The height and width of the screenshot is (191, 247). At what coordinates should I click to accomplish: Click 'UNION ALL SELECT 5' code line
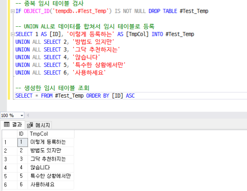click(70, 65)
